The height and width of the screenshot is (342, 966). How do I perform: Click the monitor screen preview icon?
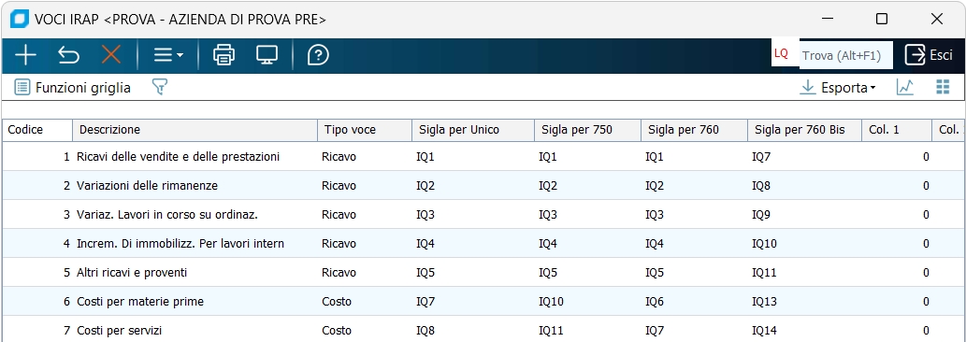(x=267, y=55)
